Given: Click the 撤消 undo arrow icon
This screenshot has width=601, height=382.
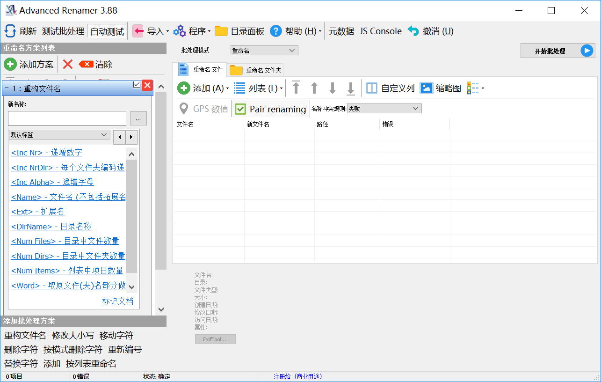Looking at the screenshot, I should [x=413, y=31].
